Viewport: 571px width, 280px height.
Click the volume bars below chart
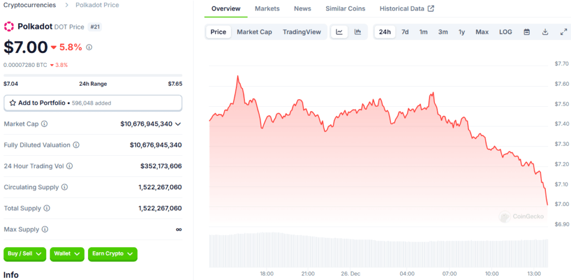379,251
